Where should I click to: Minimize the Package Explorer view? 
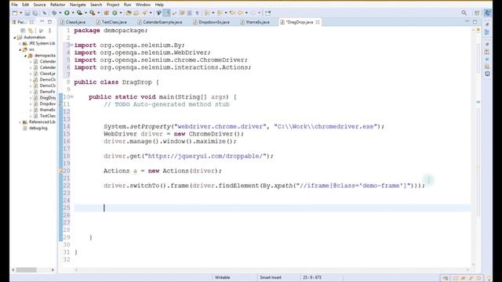coord(42,22)
